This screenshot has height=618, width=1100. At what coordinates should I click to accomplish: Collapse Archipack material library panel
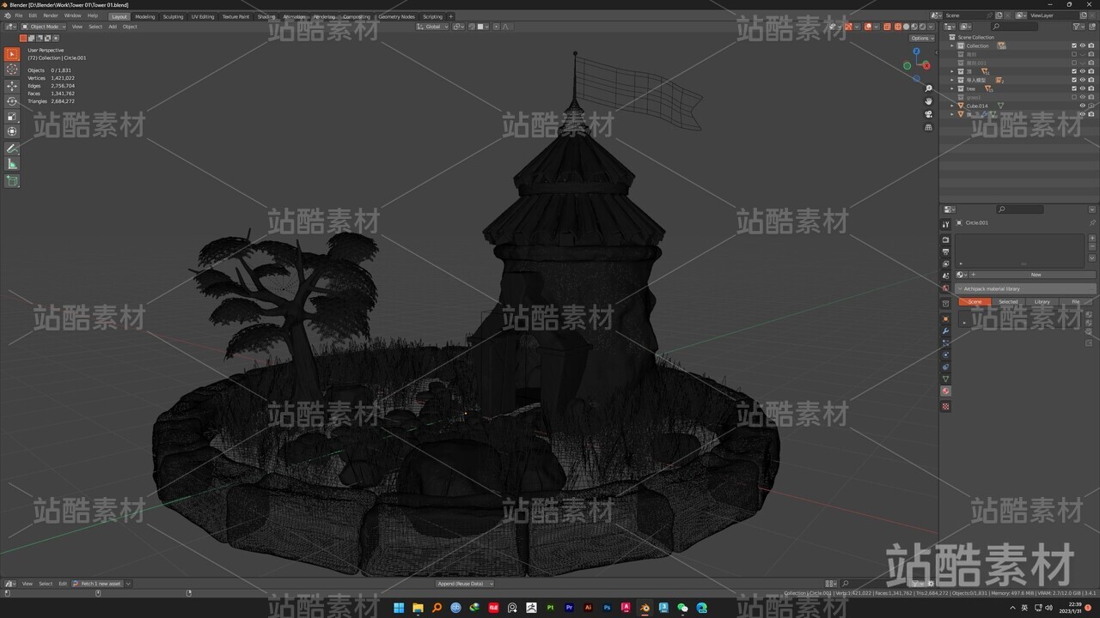click(x=960, y=288)
